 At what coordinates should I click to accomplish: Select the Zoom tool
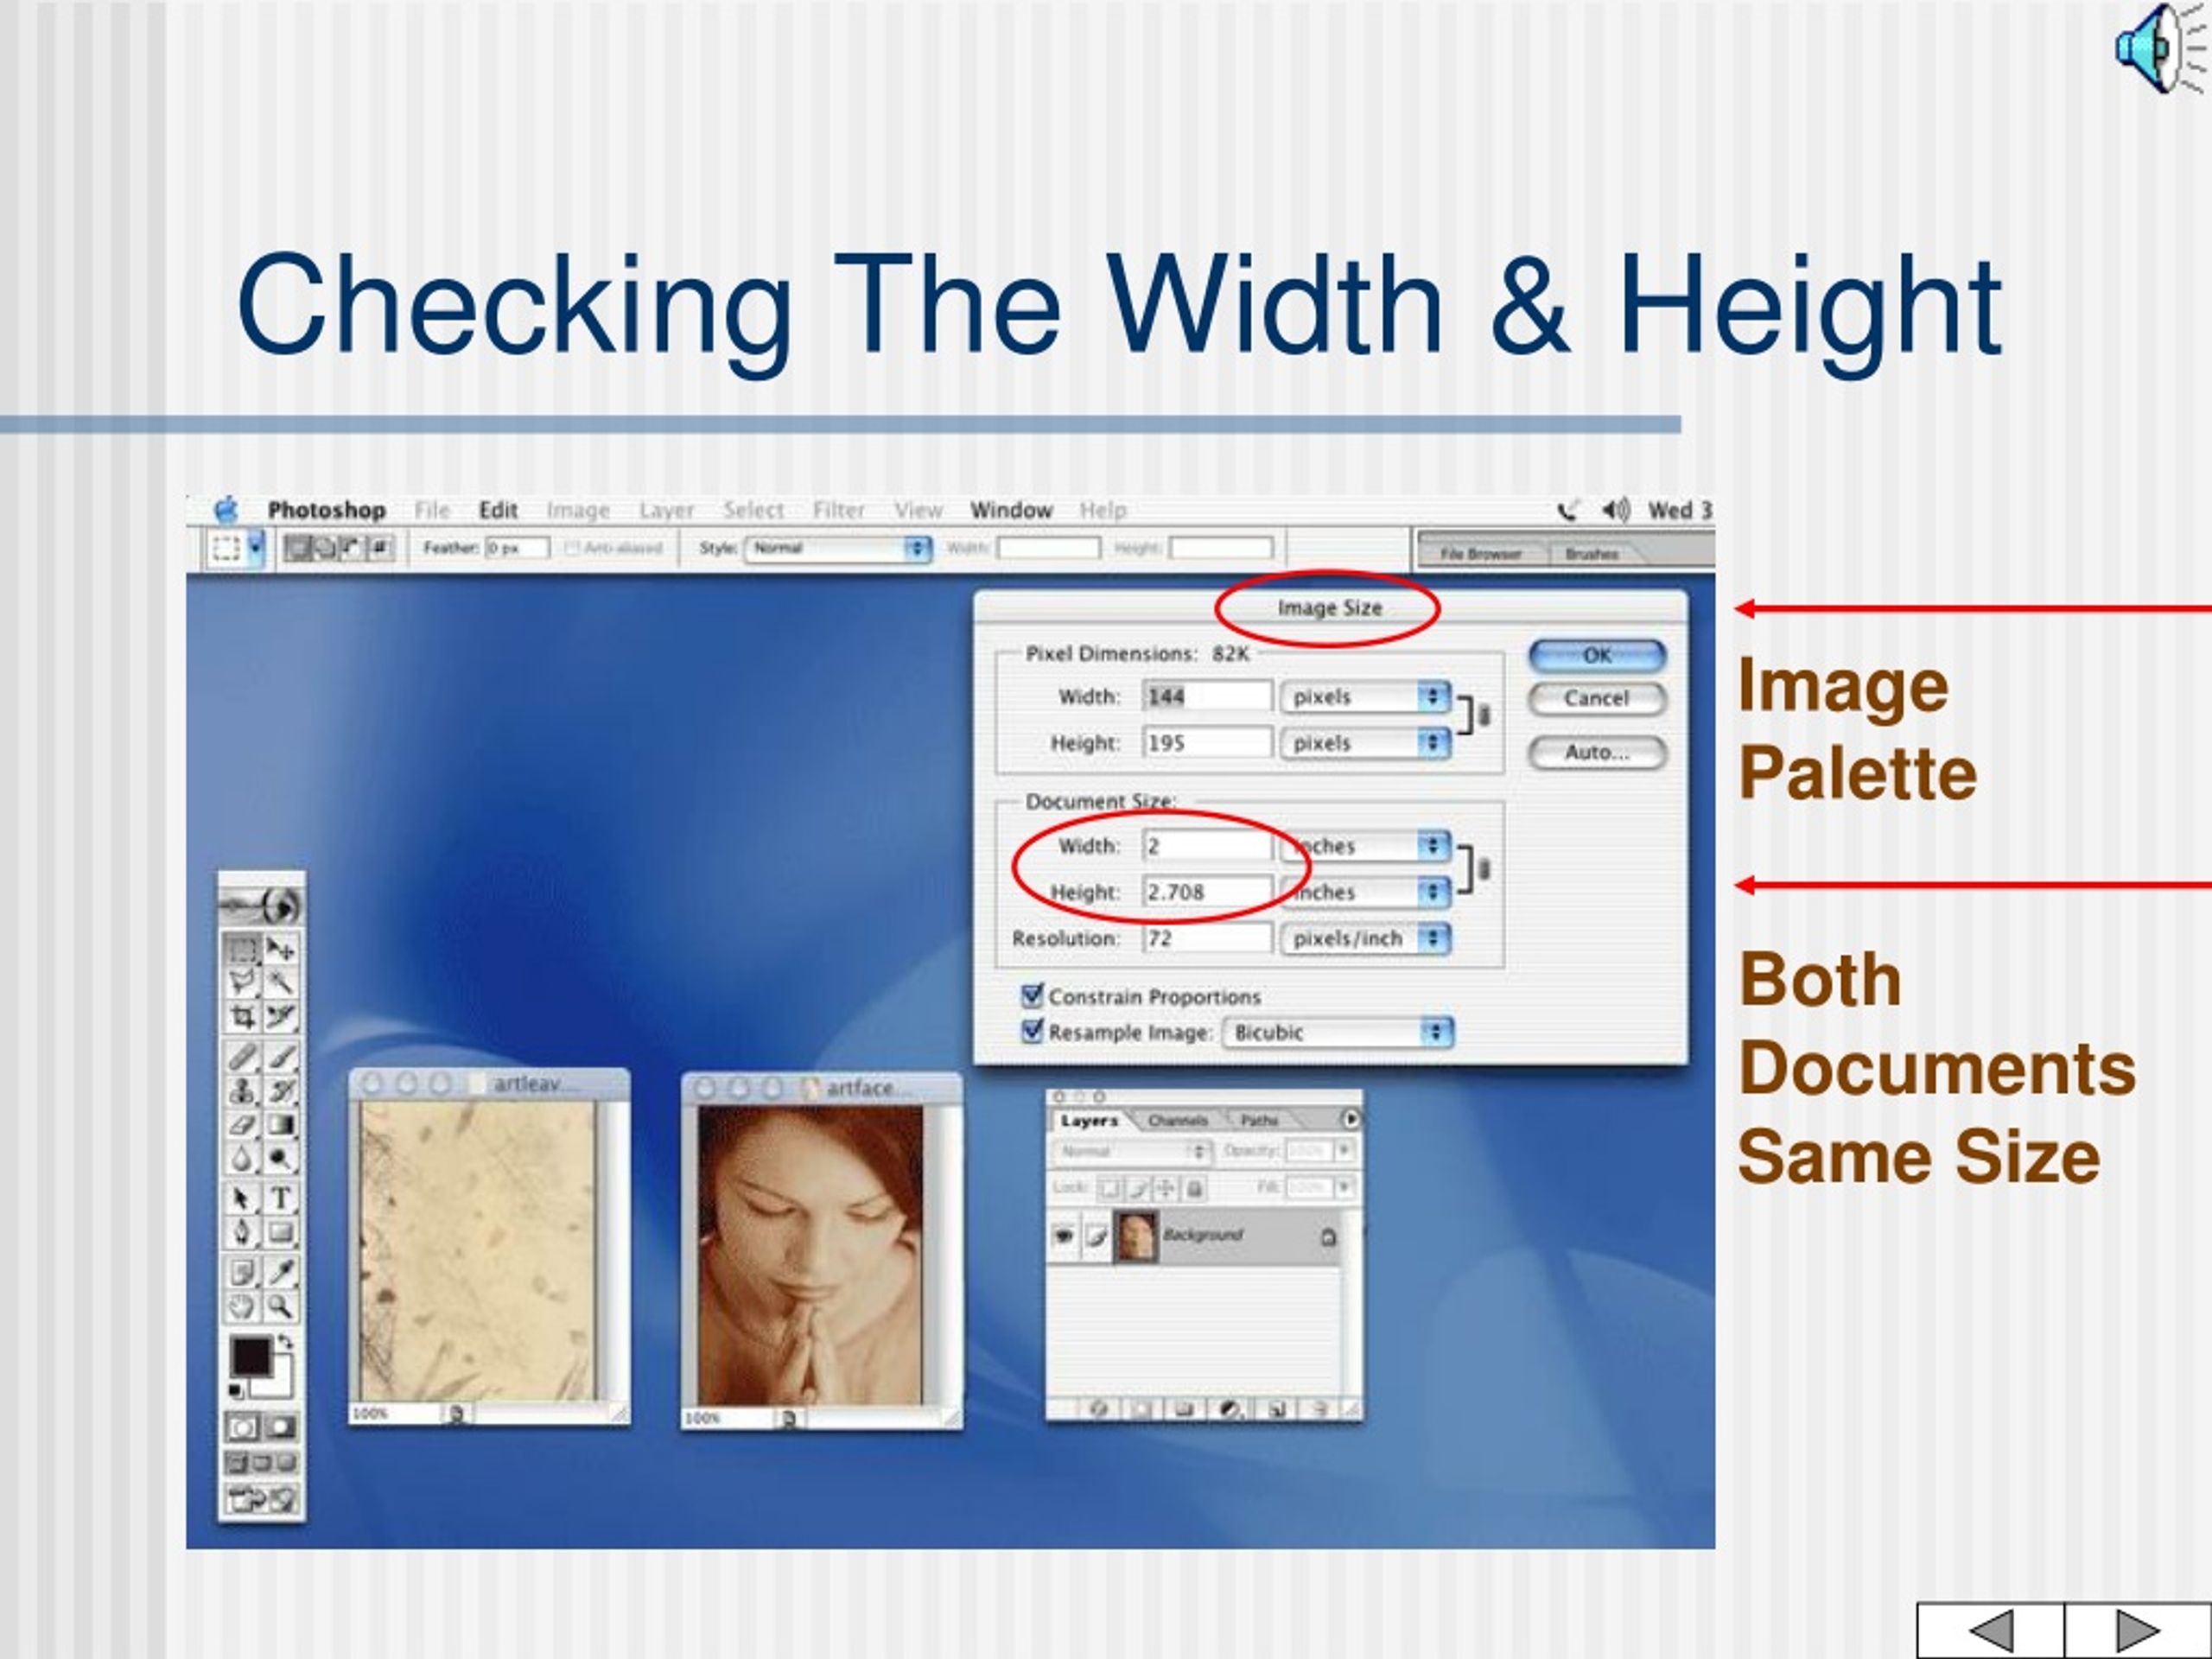[280, 1307]
